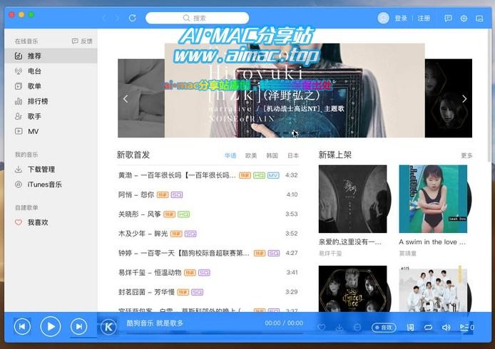This screenshot has height=349, width=495.
Task: Play song 黄渤 – 一百年很长吗
Action: point(208,175)
